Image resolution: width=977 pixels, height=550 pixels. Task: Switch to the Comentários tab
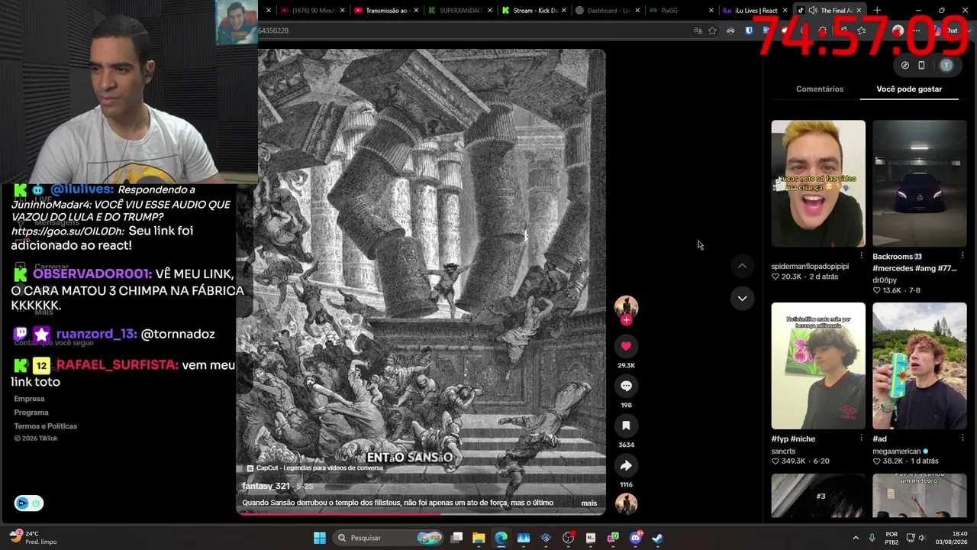tap(820, 89)
